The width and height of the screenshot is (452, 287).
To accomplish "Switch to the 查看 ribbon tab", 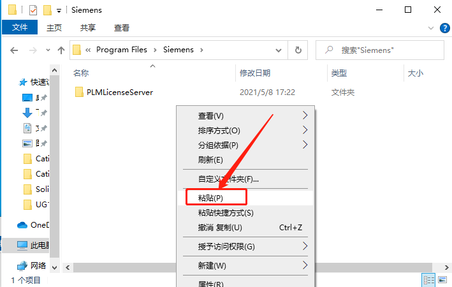I will click(122, 27).
